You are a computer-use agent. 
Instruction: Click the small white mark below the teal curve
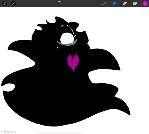click(x=57, y=47)
